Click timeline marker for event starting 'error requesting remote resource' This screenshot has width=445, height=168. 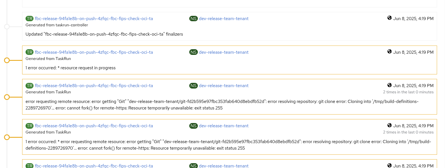[x=7, y=97]
